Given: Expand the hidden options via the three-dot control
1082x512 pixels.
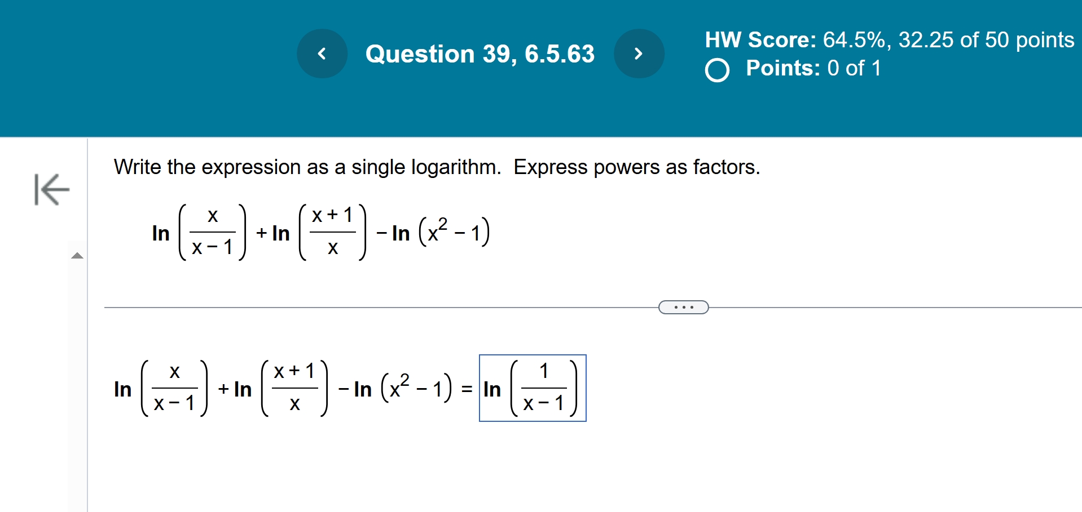Looking at the screenshot, I should (683, 307).
